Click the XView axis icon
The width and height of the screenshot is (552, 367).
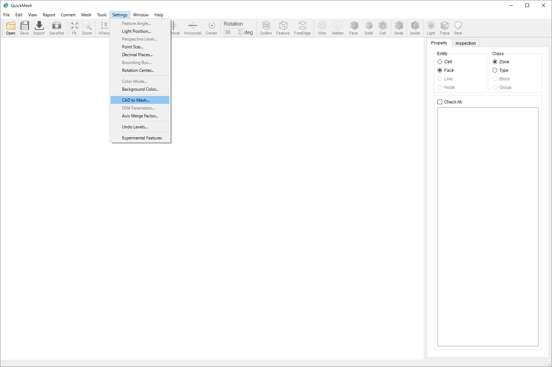(104, 28)
